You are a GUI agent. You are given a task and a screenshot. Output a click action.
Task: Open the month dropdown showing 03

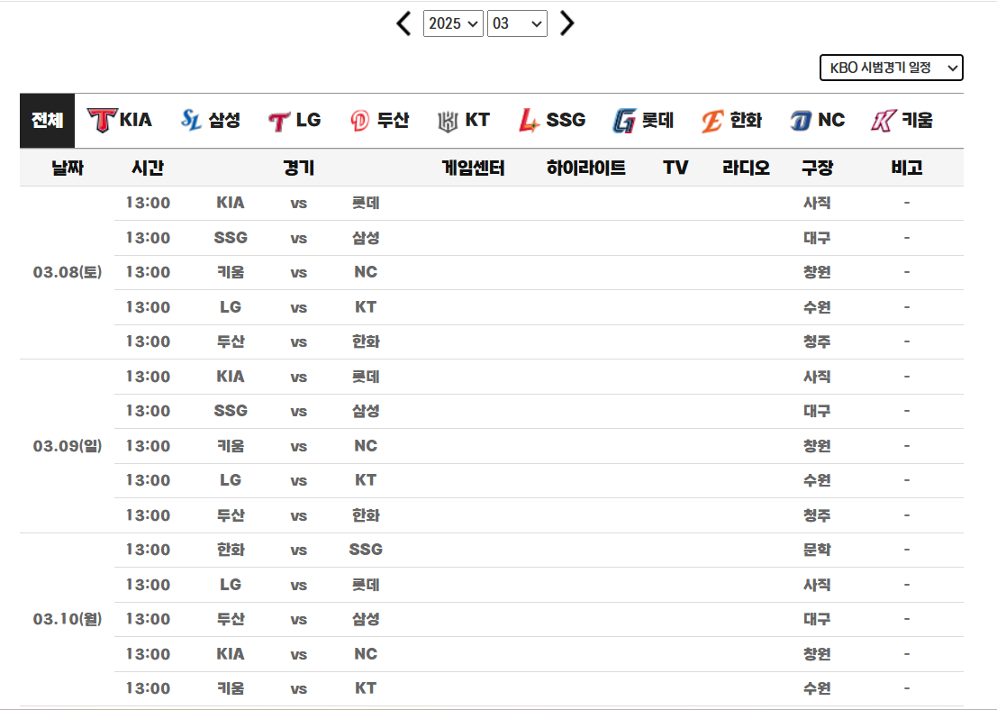pos(517,23)
